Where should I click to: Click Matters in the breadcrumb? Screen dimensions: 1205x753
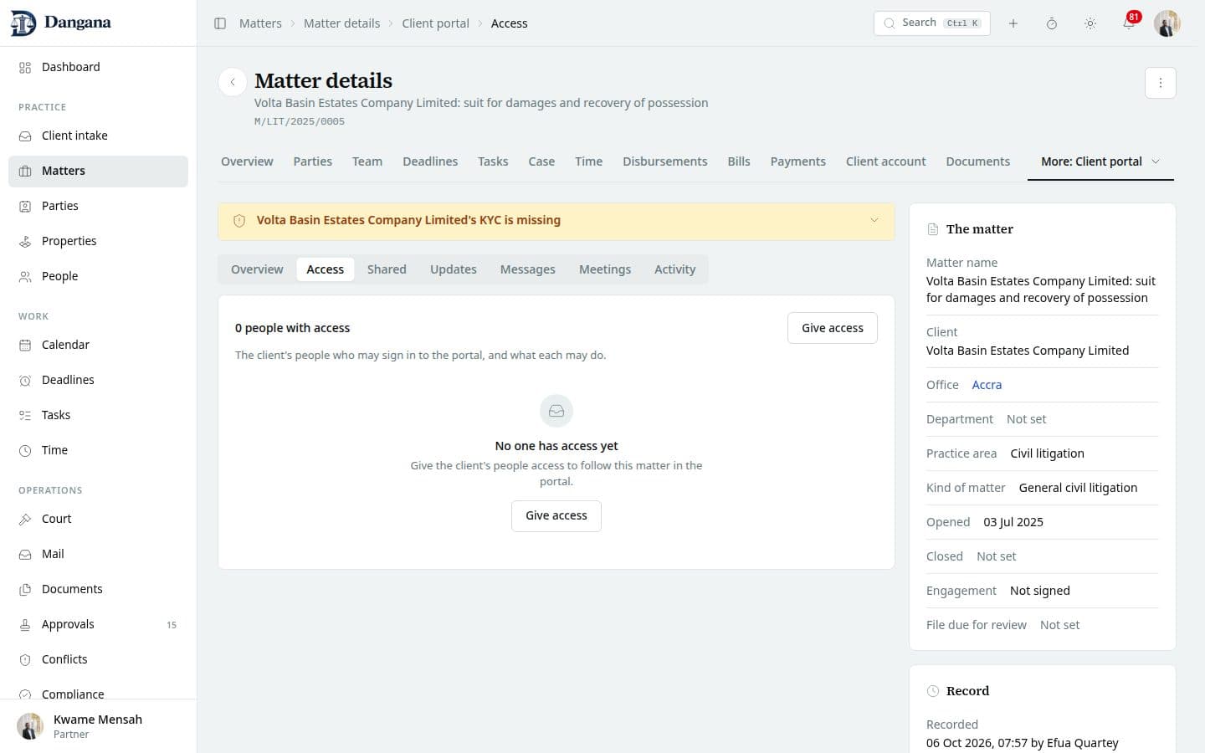(260, 23)
